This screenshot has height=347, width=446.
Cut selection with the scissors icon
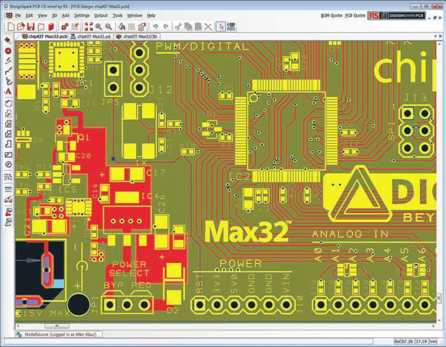(x=178, y=27)
